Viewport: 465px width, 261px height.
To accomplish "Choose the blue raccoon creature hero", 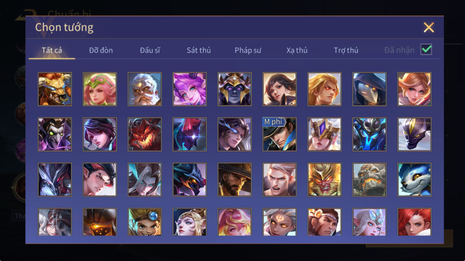I will point(415,180).
